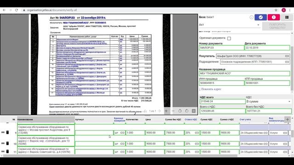Click the link icon in Подразделение field
The height and width of the screenshot is (165, 294).
[287, 62]
